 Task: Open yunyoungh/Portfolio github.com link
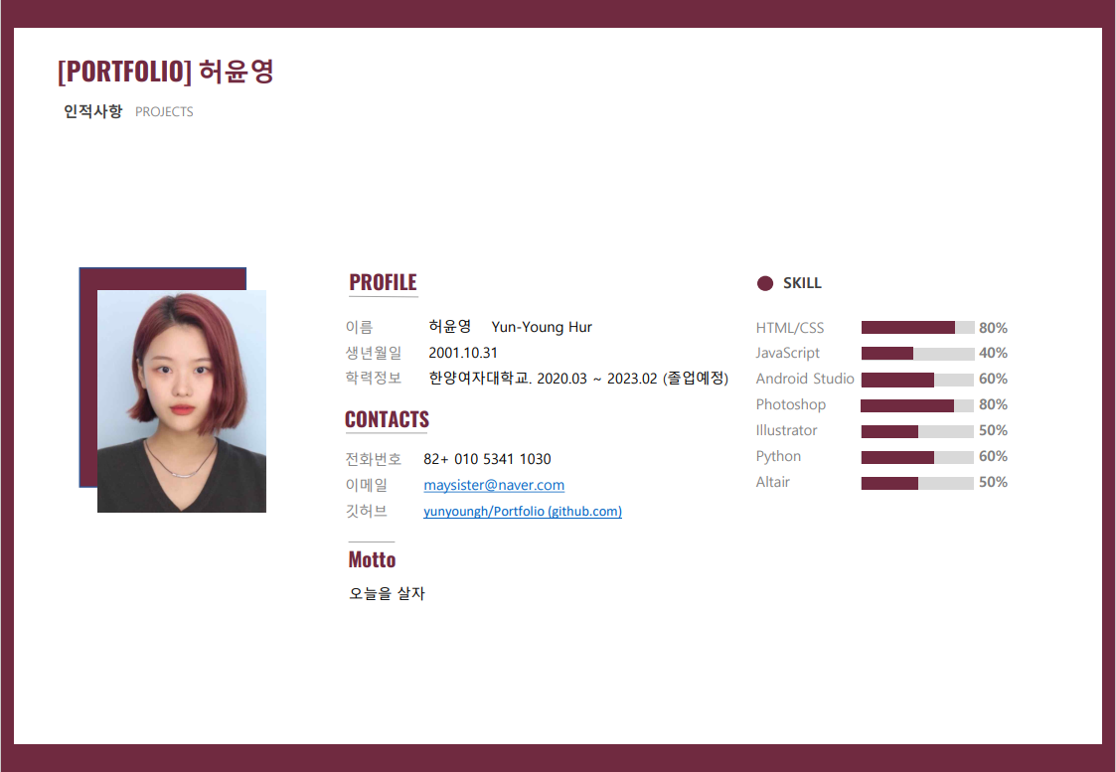pyautogui.click(x=523, y=511)
